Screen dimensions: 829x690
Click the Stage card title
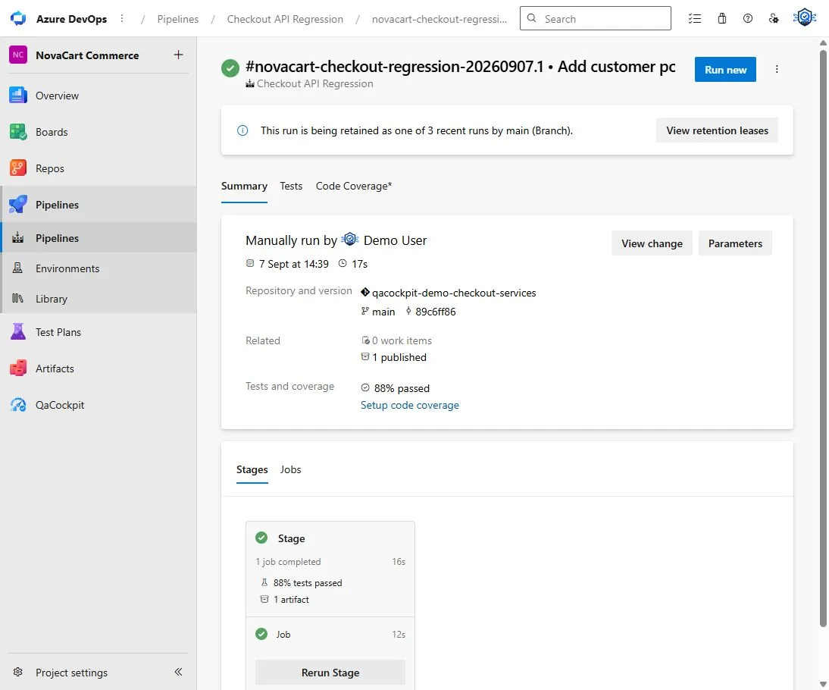291,538
